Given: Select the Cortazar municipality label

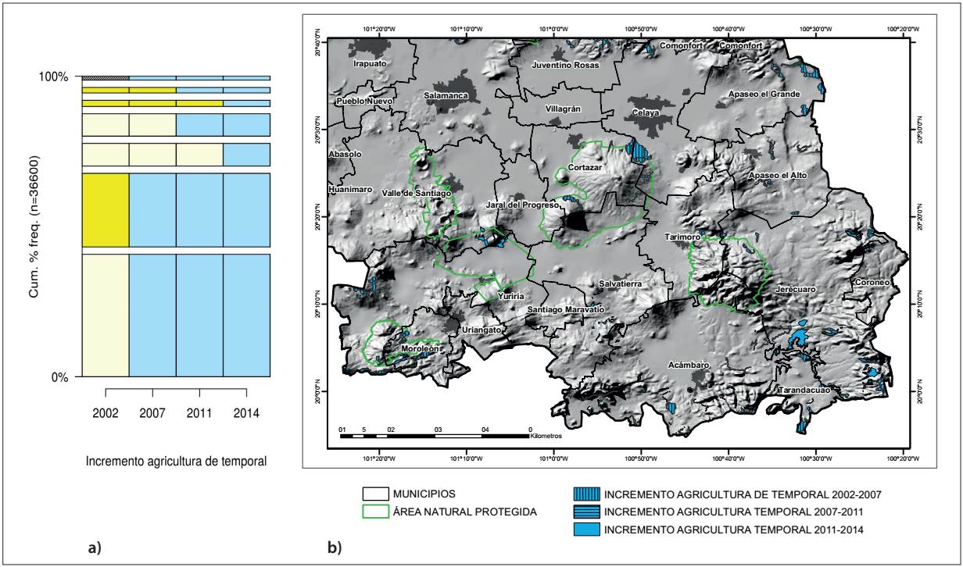Looking at the screenshot, I should tap(585, 168).
